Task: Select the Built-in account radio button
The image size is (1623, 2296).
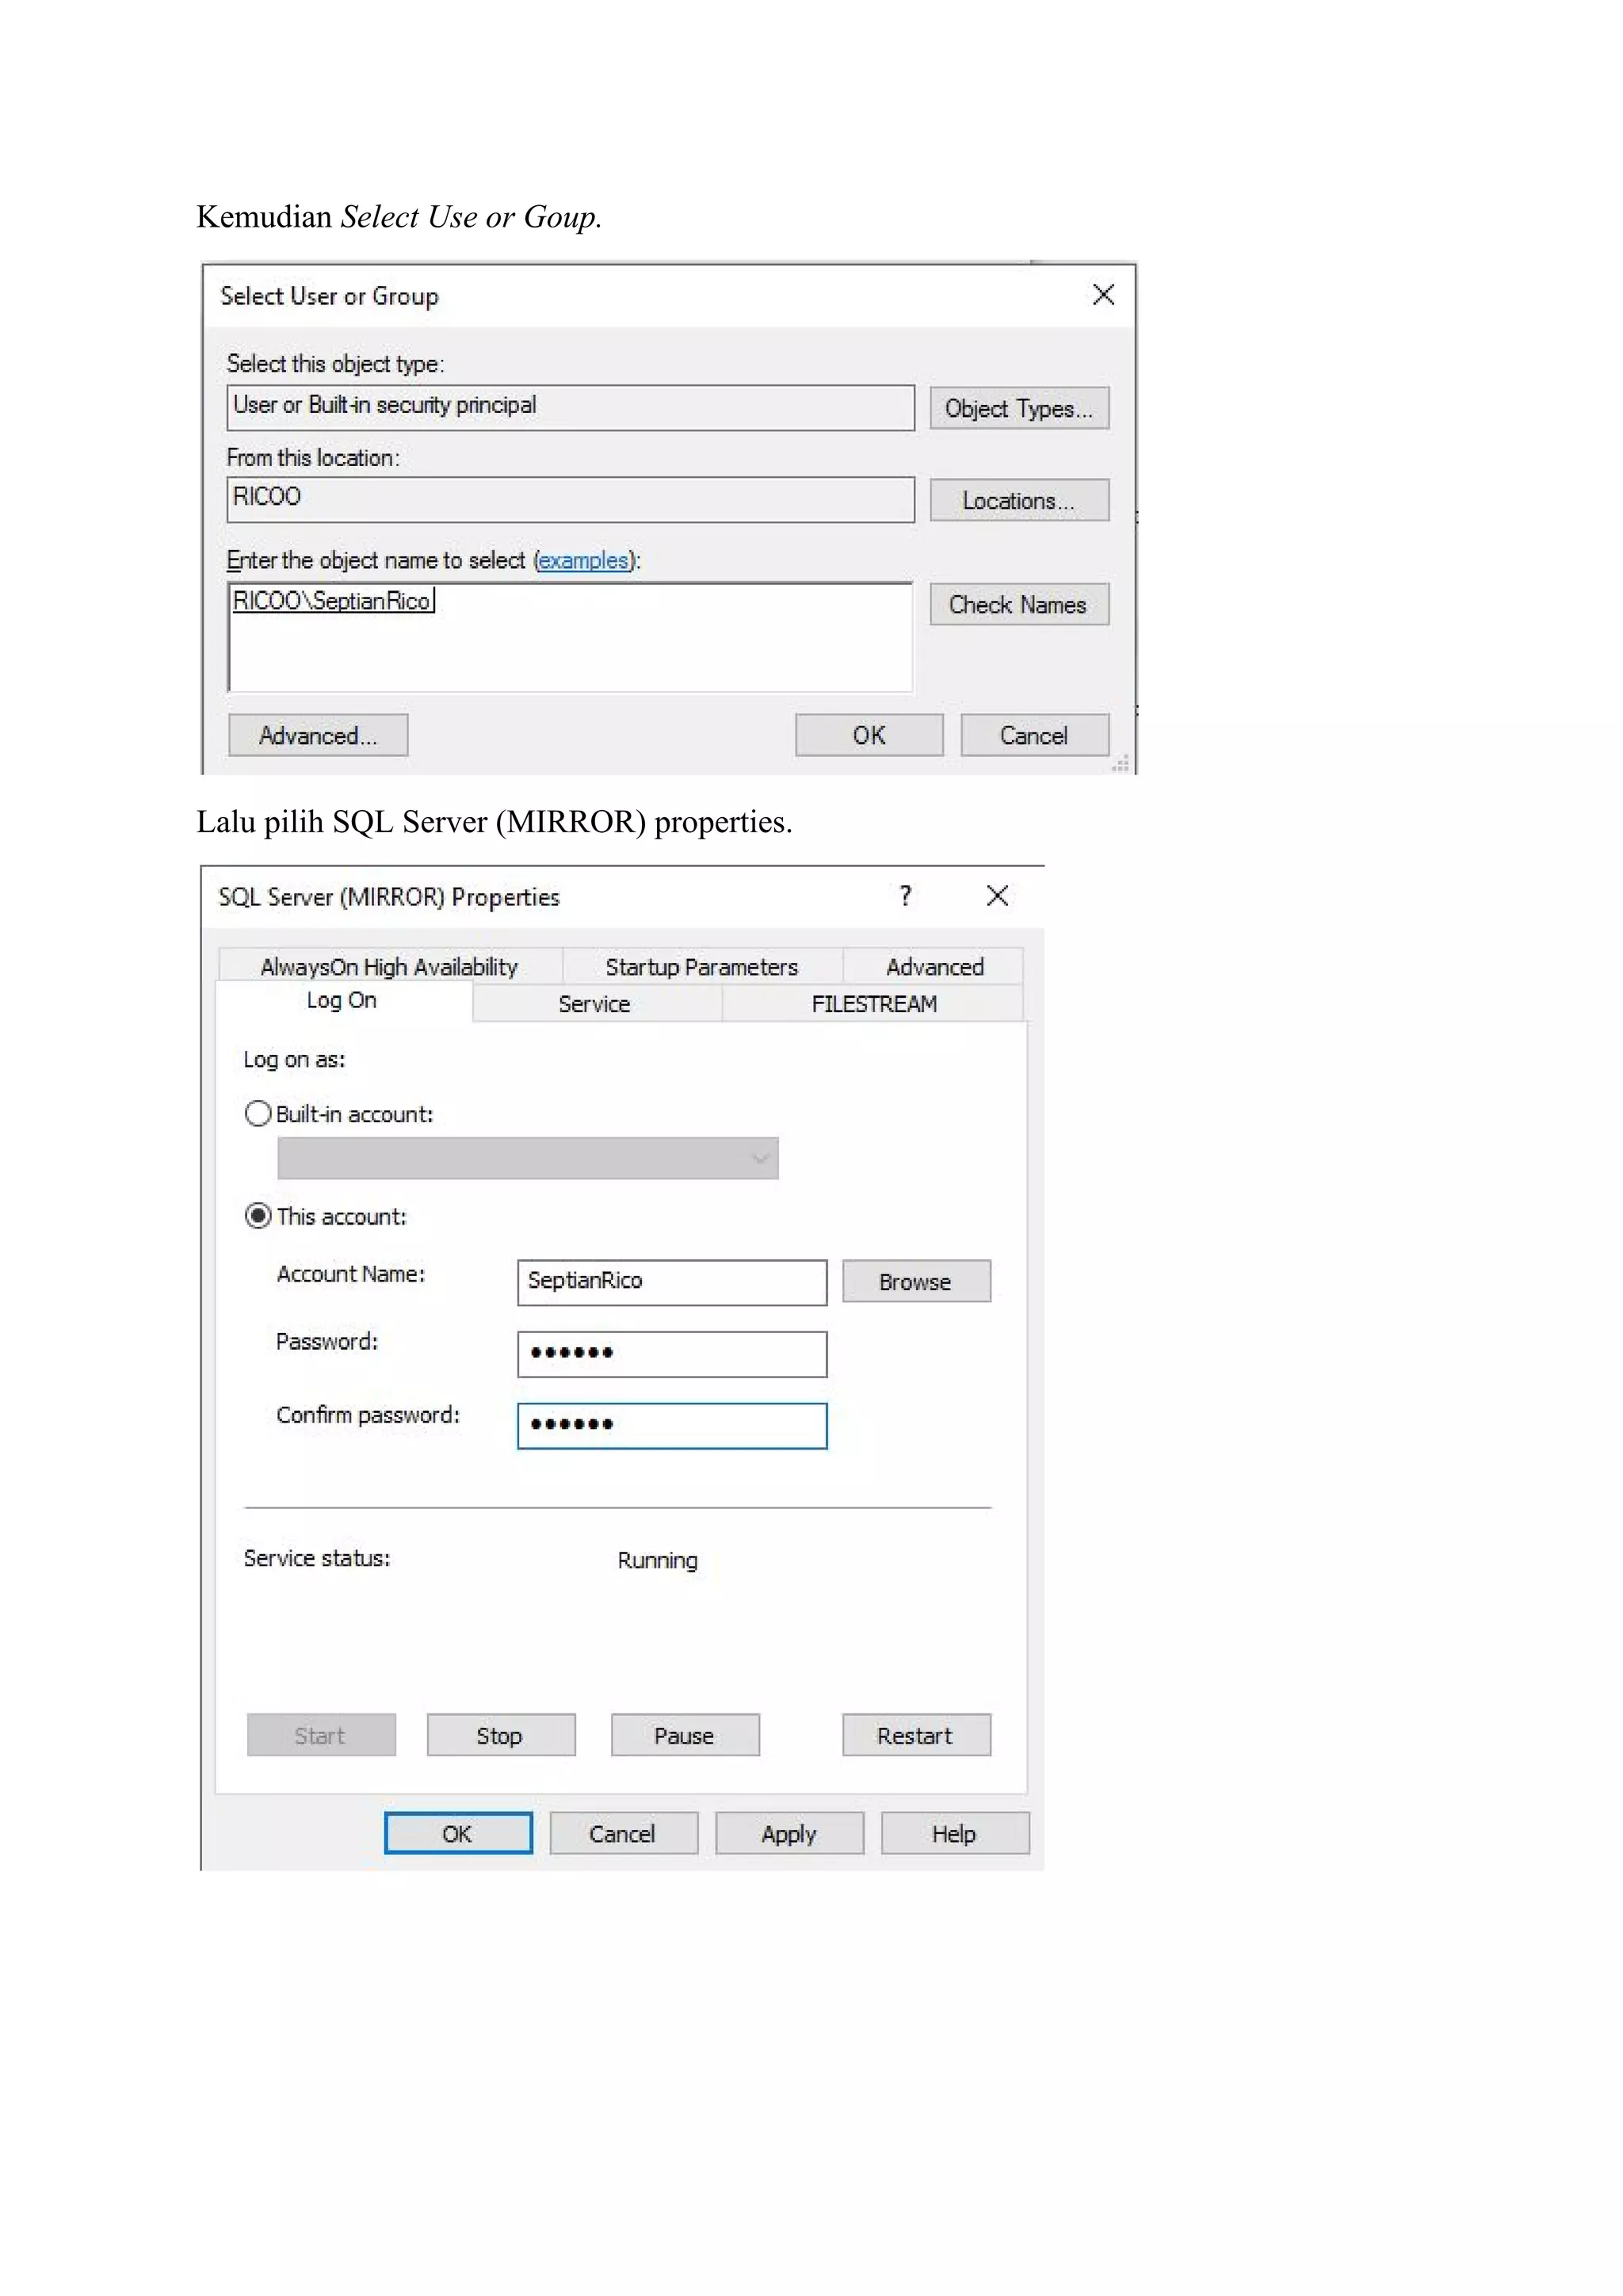Action: coord(258,1113)
